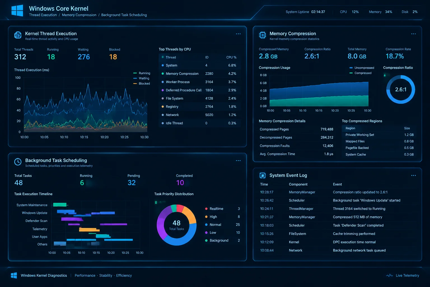Screen dimensions: 430x287
Task: Click Memory 34% indicator in header
Action: pos(380,12)
